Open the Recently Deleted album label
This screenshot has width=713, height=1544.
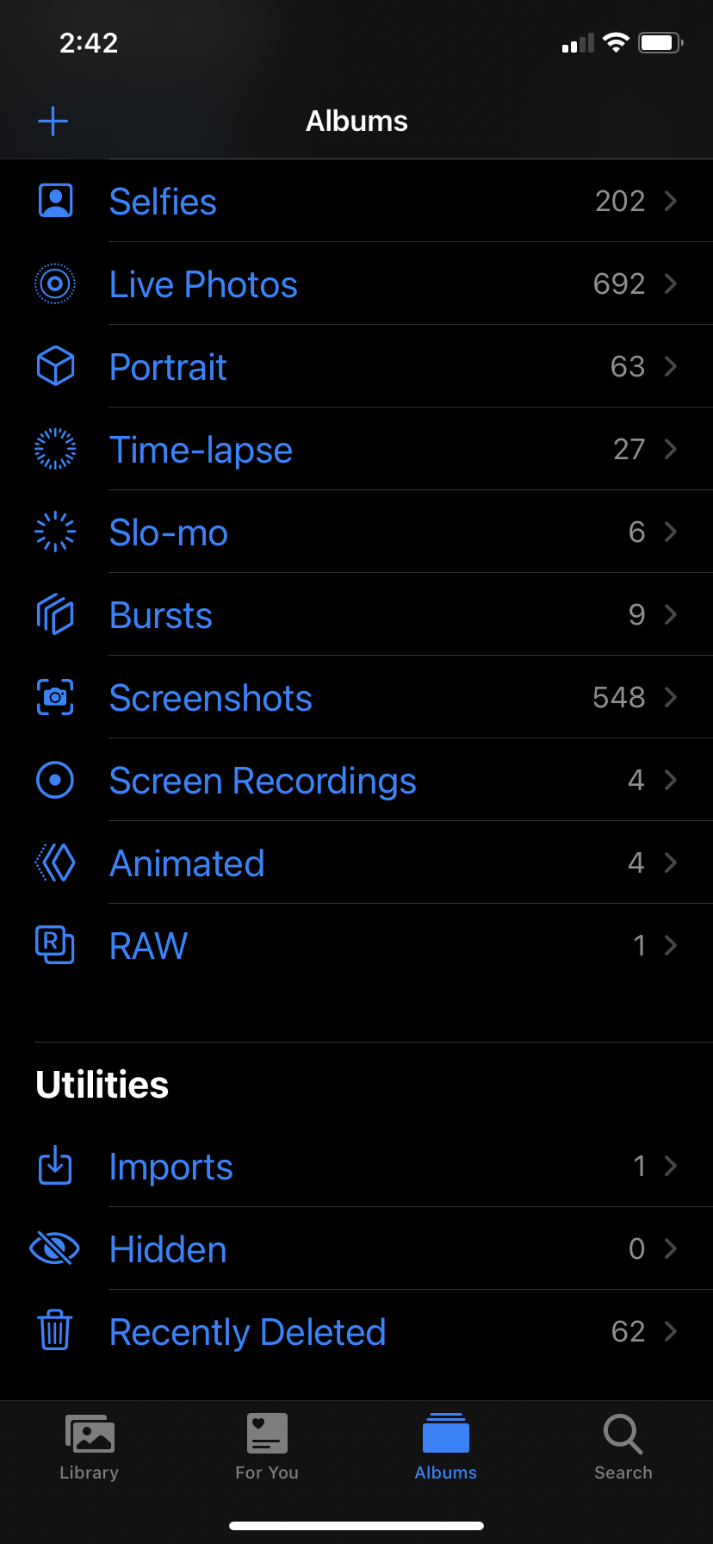pos(248,1332)
